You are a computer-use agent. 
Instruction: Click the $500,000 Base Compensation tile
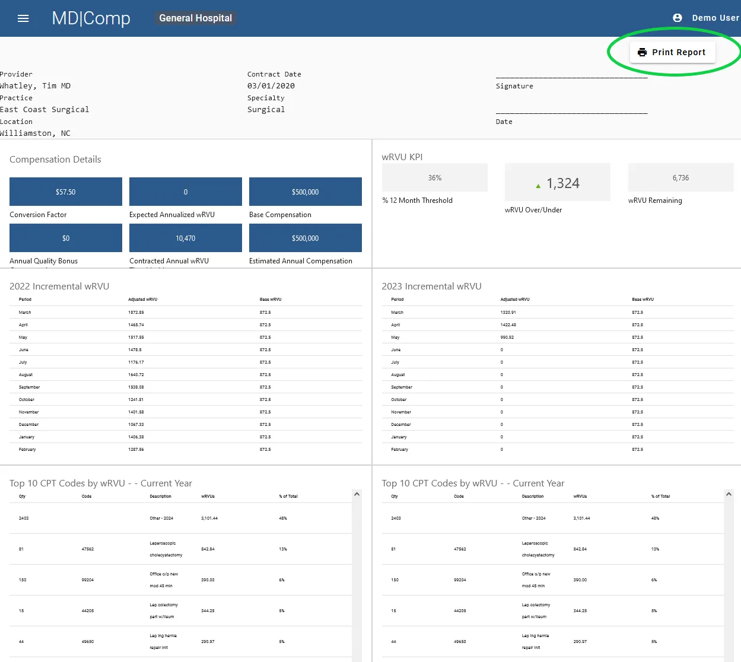tap(305, 192)
